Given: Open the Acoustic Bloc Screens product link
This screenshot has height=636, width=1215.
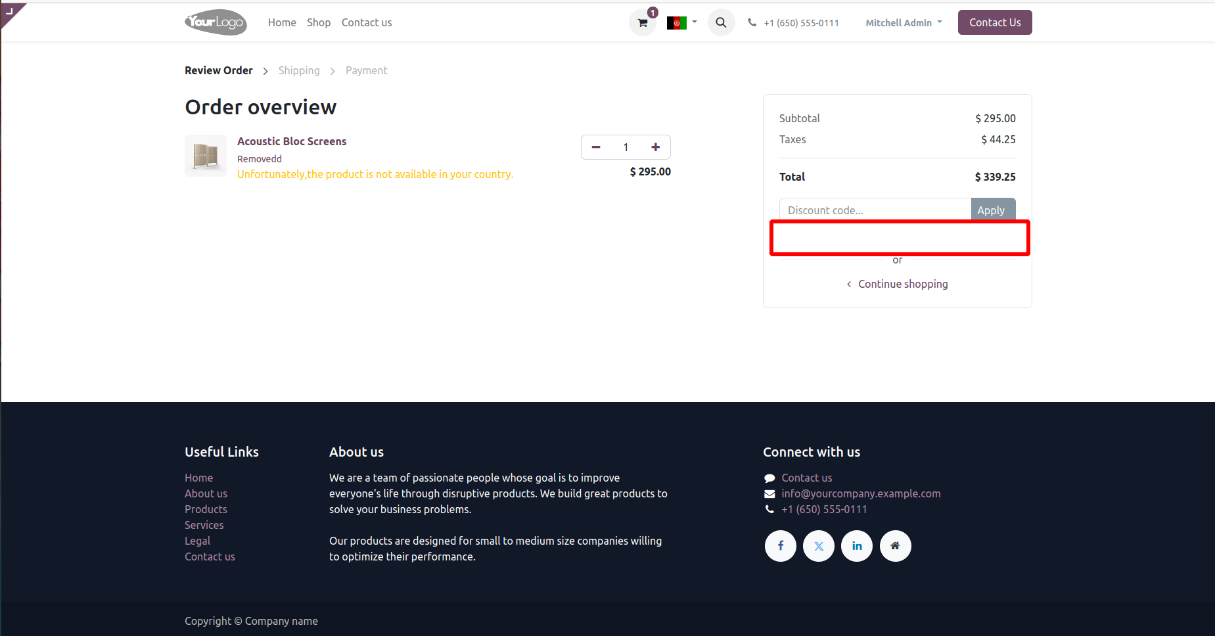Looking at the screenshot, I should tap(292, 141).
